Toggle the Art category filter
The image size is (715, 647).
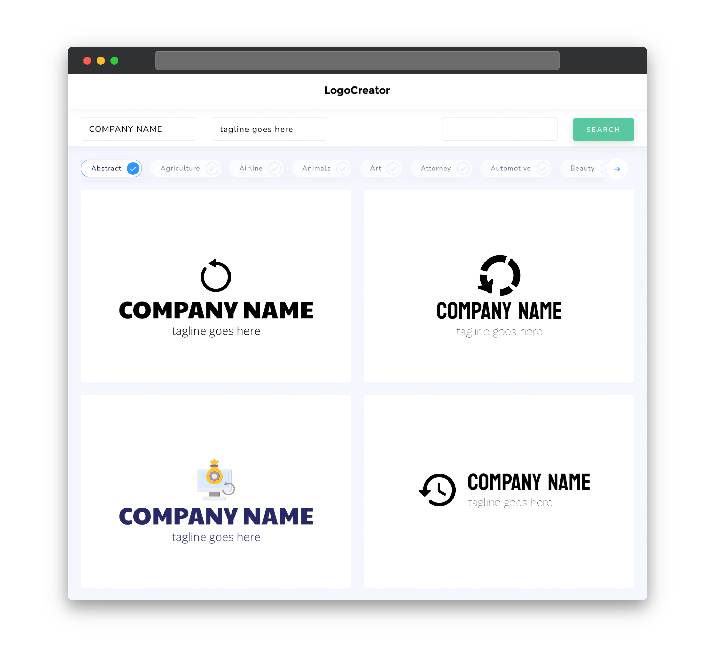point(382,168)
